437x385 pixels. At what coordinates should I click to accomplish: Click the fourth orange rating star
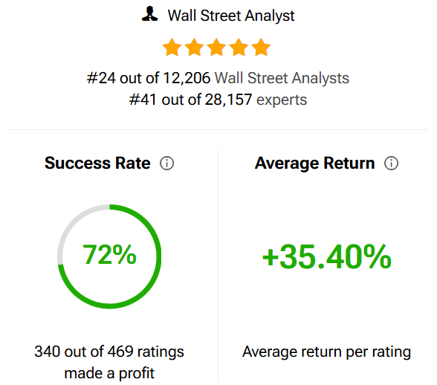(x=239, y=48)
